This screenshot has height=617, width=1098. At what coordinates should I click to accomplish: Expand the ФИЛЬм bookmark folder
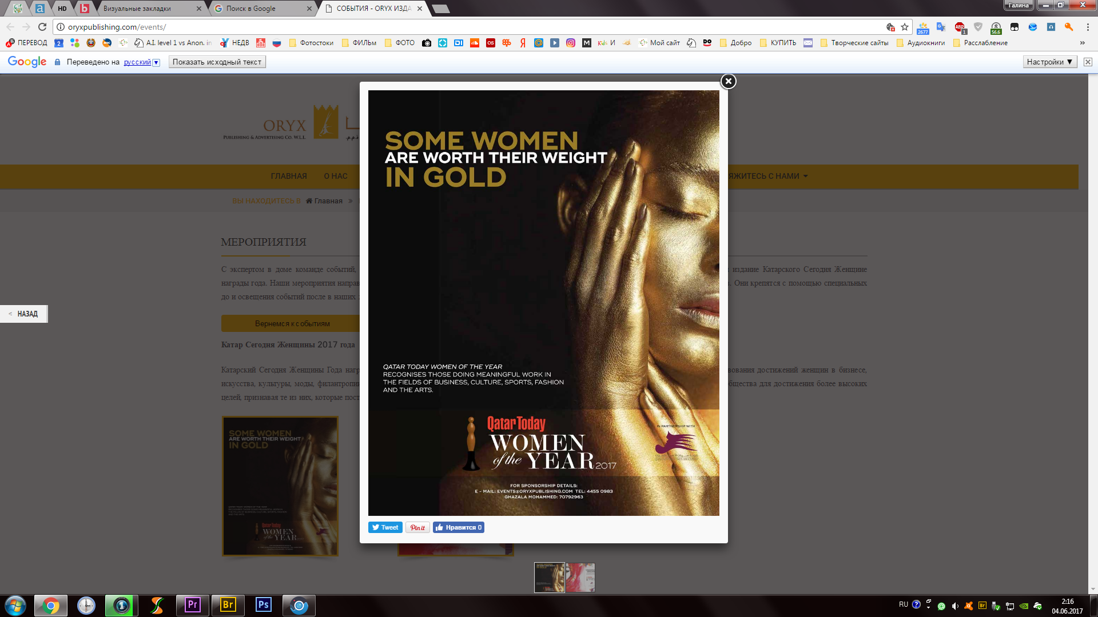(359, 43)
